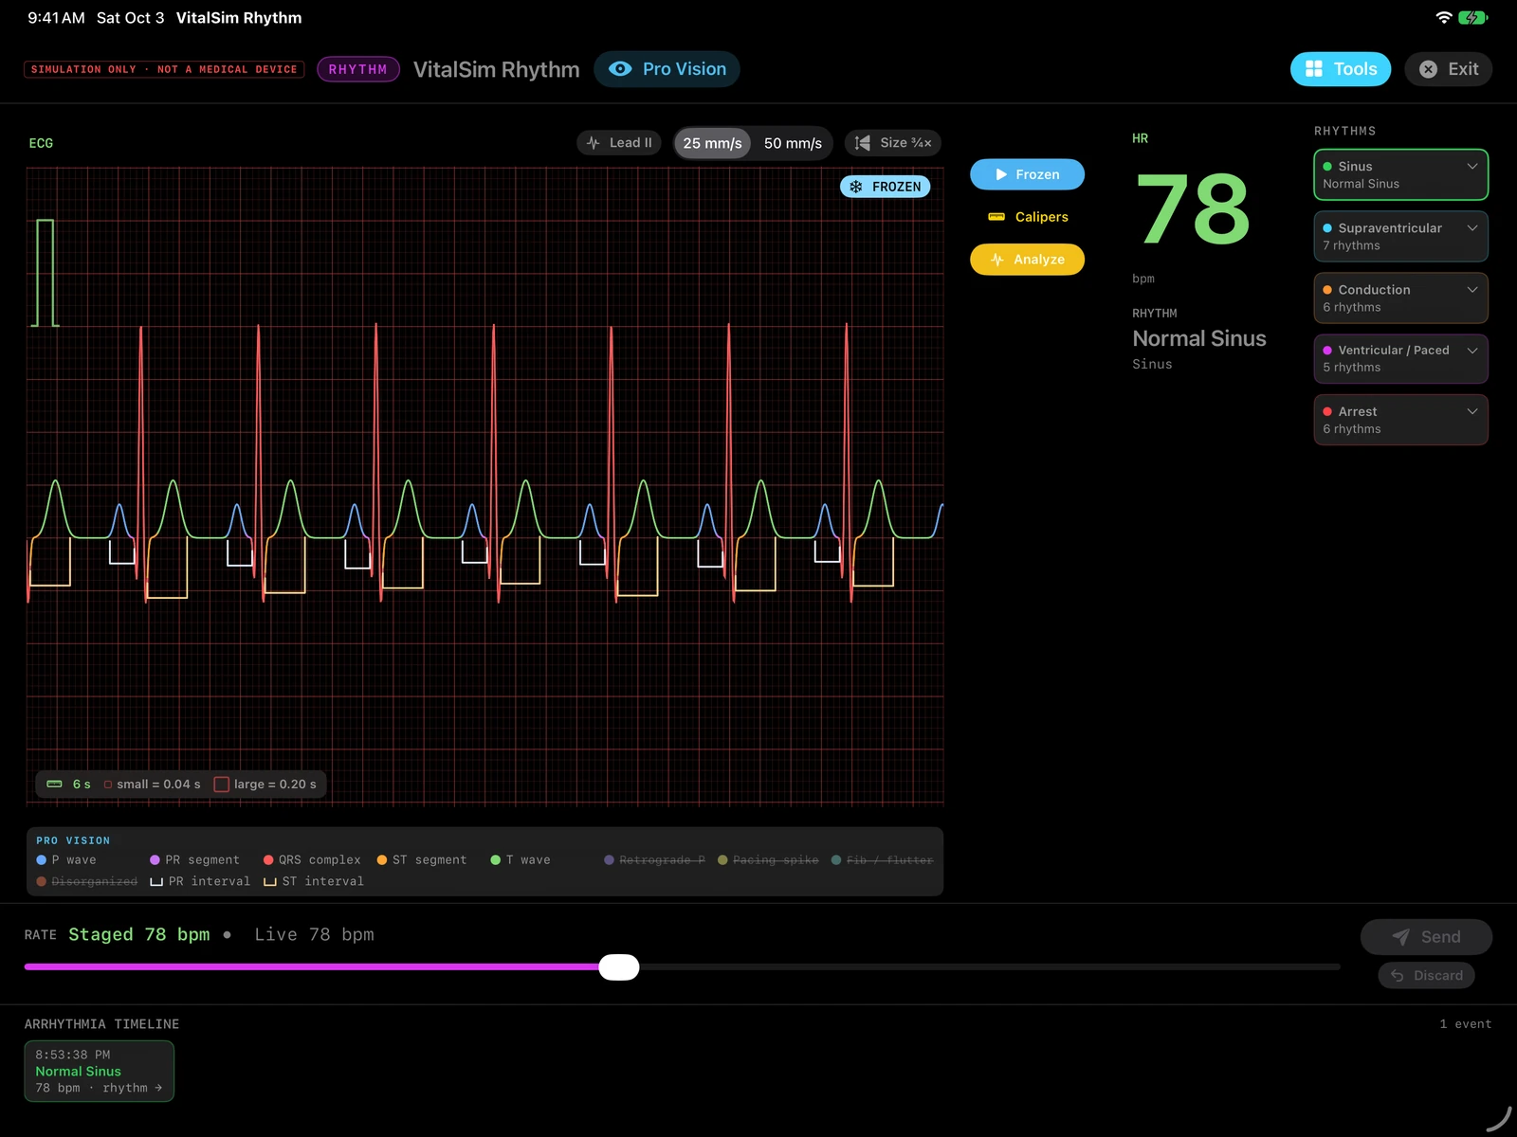Enable the Calipers measuring tool
The width and height of the screenshot is (1517, 1137).
[1027, 217]
